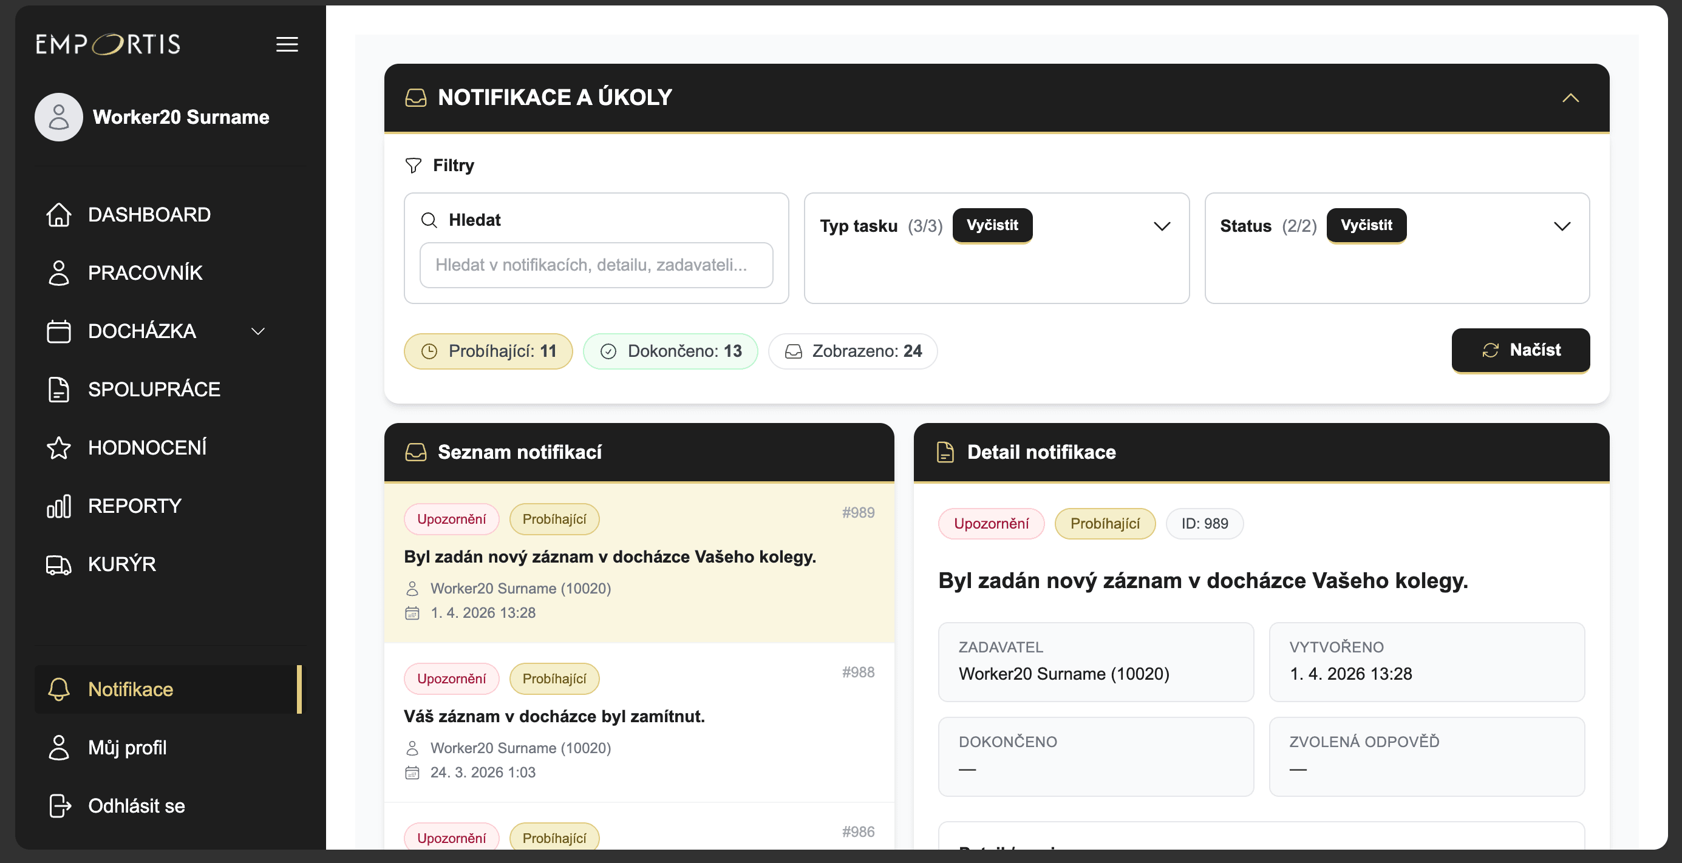
Task: Click the Pracovník person icon
Action: coord(59,272)
